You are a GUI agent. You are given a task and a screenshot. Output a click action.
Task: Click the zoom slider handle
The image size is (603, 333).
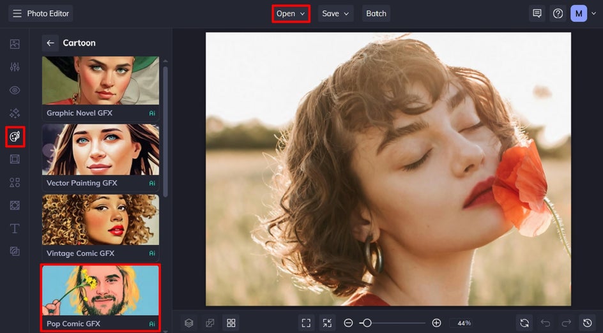pyautogui.click(x=367, y=323)
